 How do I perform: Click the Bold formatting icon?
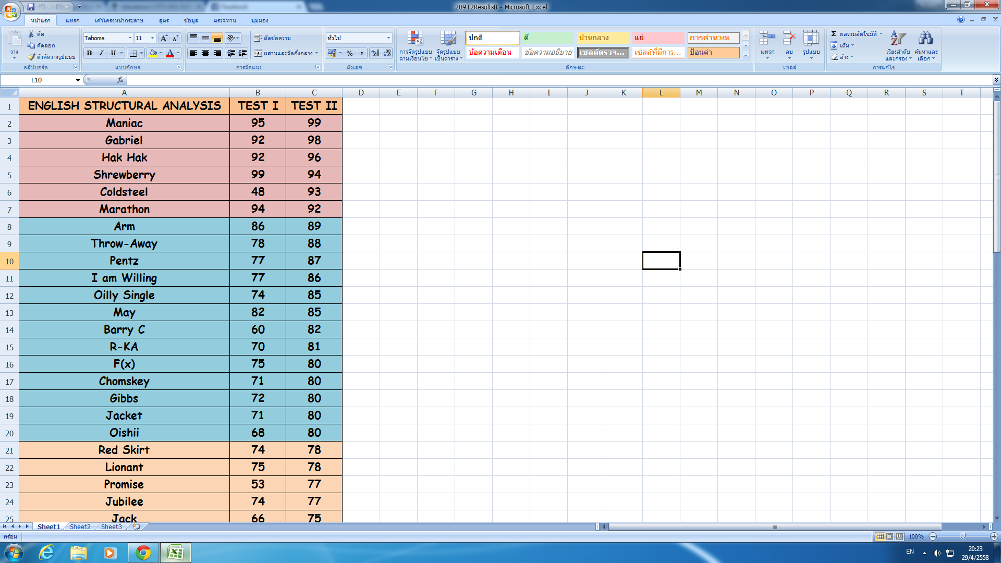(x=90, y=53)
